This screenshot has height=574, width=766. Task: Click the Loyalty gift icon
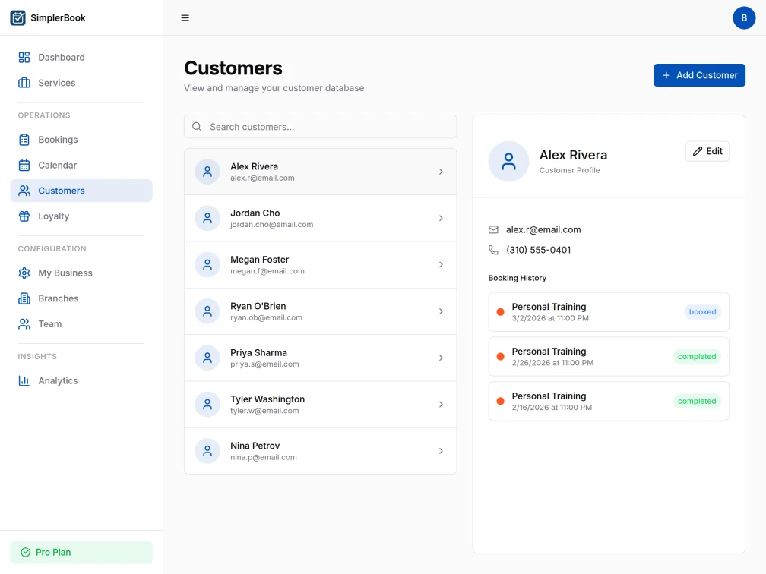click(24, 216)
